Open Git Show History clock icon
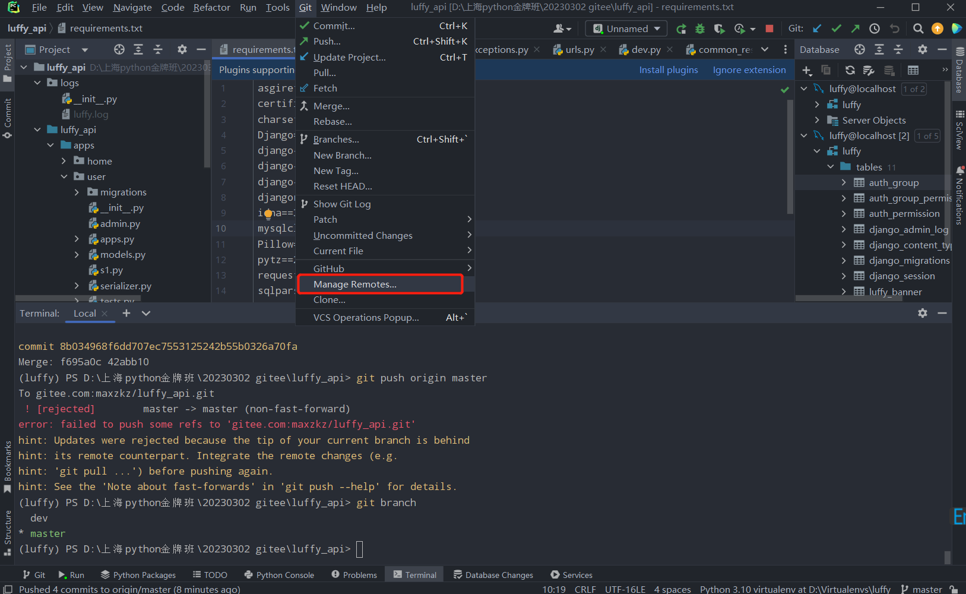The image size is (966, 594). coord(875,29)
